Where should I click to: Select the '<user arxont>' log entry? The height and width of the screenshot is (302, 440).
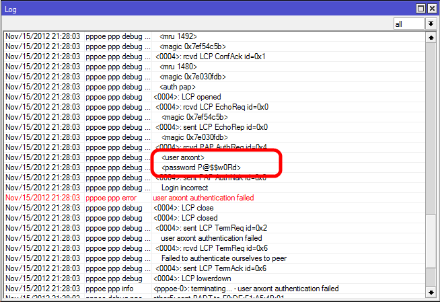pos(183,157)
